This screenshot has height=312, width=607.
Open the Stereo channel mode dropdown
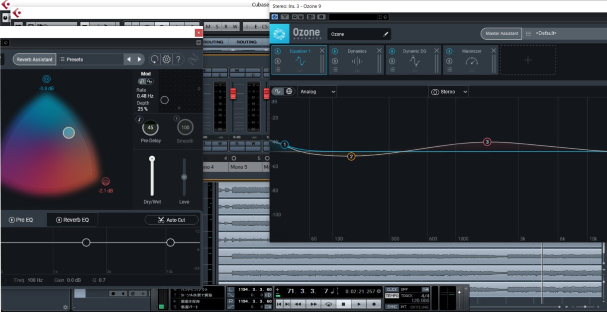[x=449, y=92]
